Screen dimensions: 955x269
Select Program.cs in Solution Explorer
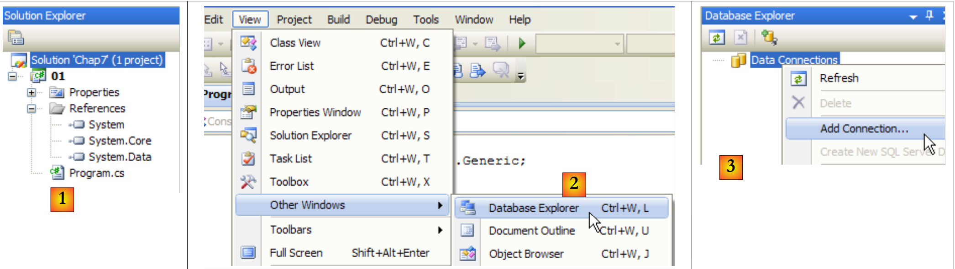[96, 173]
